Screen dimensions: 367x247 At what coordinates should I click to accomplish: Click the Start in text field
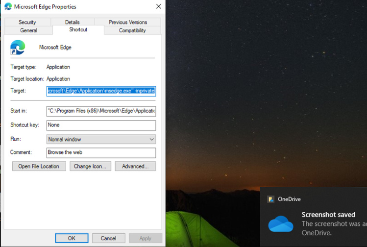101,111
